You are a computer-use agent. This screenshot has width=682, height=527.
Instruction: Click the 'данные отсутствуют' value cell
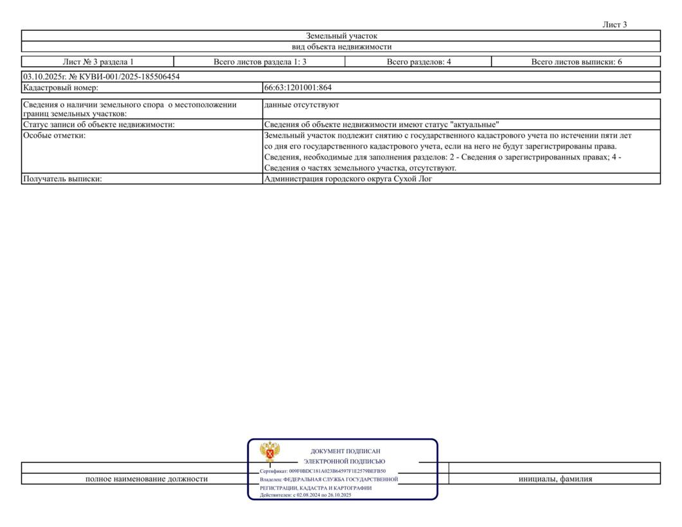(301, 105)
